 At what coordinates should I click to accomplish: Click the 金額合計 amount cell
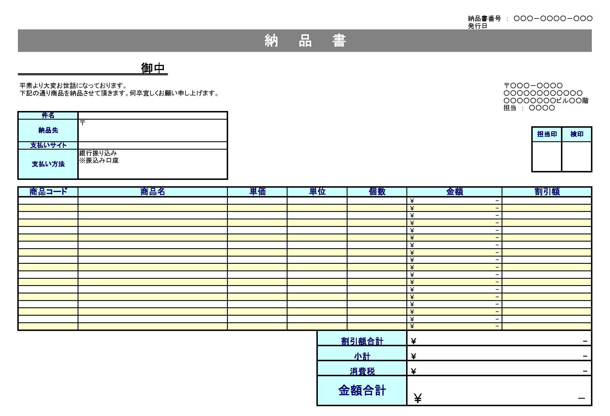pos(499,391)
